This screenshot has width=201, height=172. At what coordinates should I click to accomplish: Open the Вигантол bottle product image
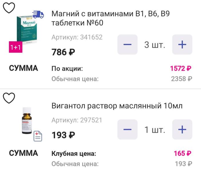click(x=27, y=120)
